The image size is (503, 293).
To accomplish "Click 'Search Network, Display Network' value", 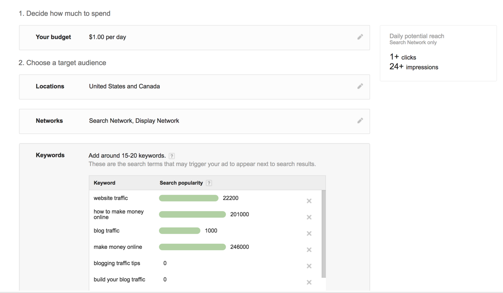I will (x=134, y=120).
